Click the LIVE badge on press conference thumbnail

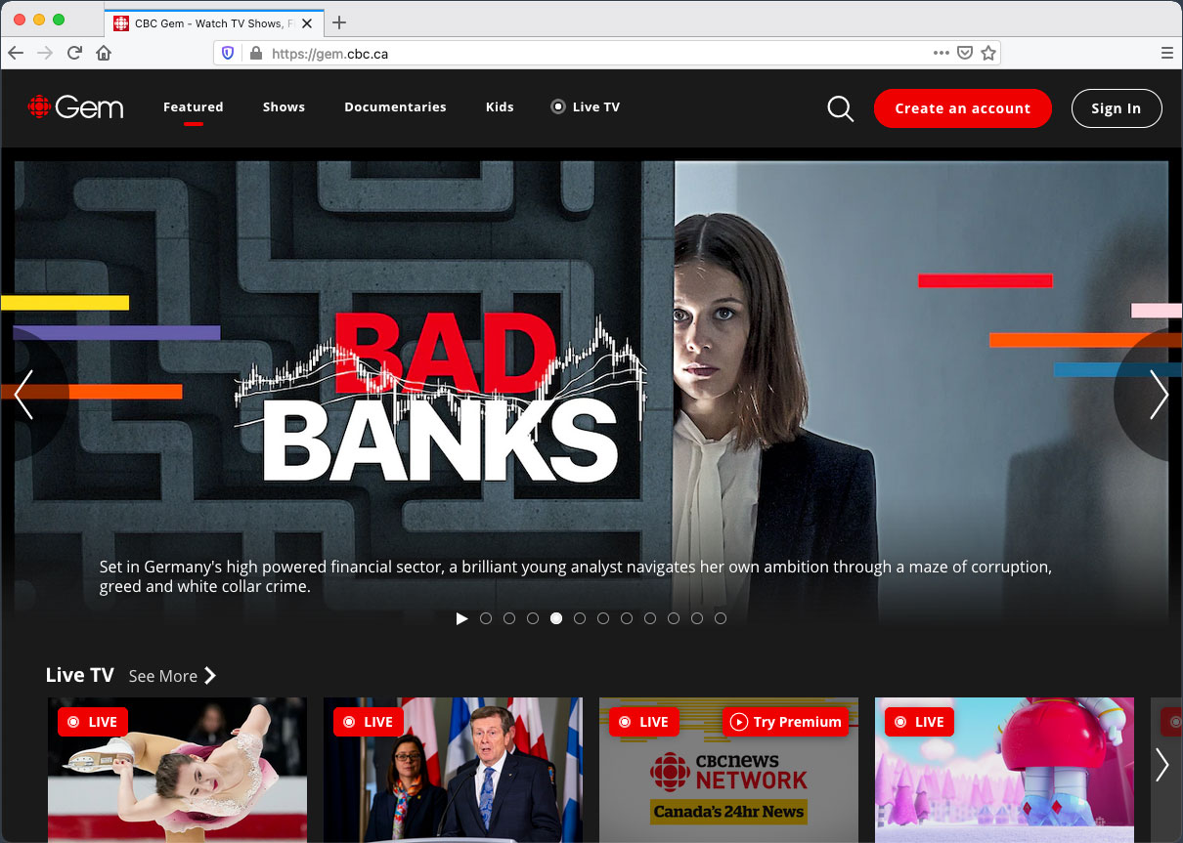tap(369, 722)
